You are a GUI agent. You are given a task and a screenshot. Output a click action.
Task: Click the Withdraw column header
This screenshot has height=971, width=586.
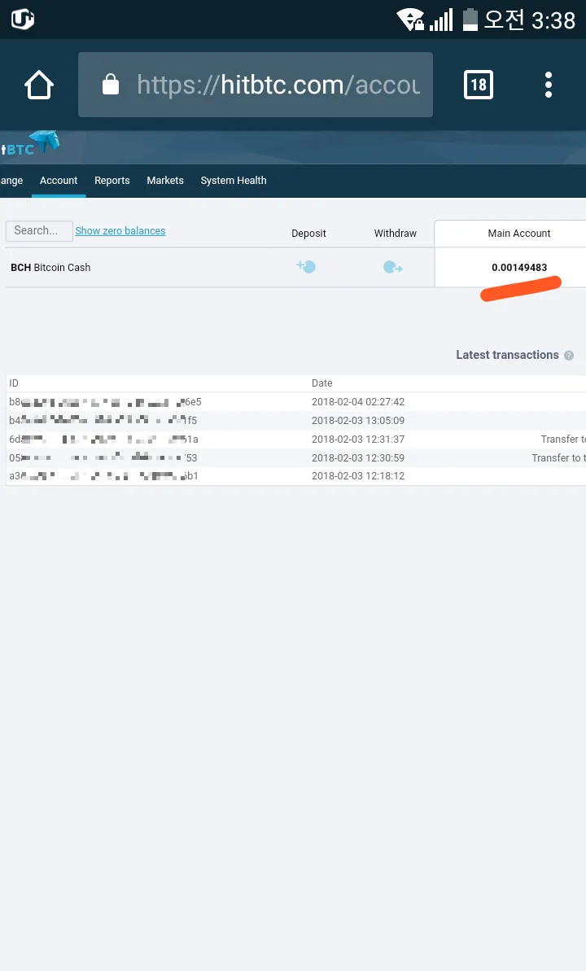[x=396, y=234]
